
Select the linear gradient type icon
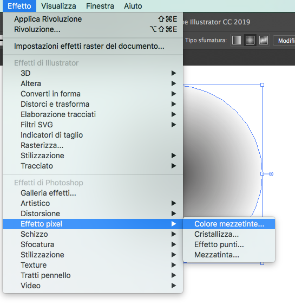(237, 40)
